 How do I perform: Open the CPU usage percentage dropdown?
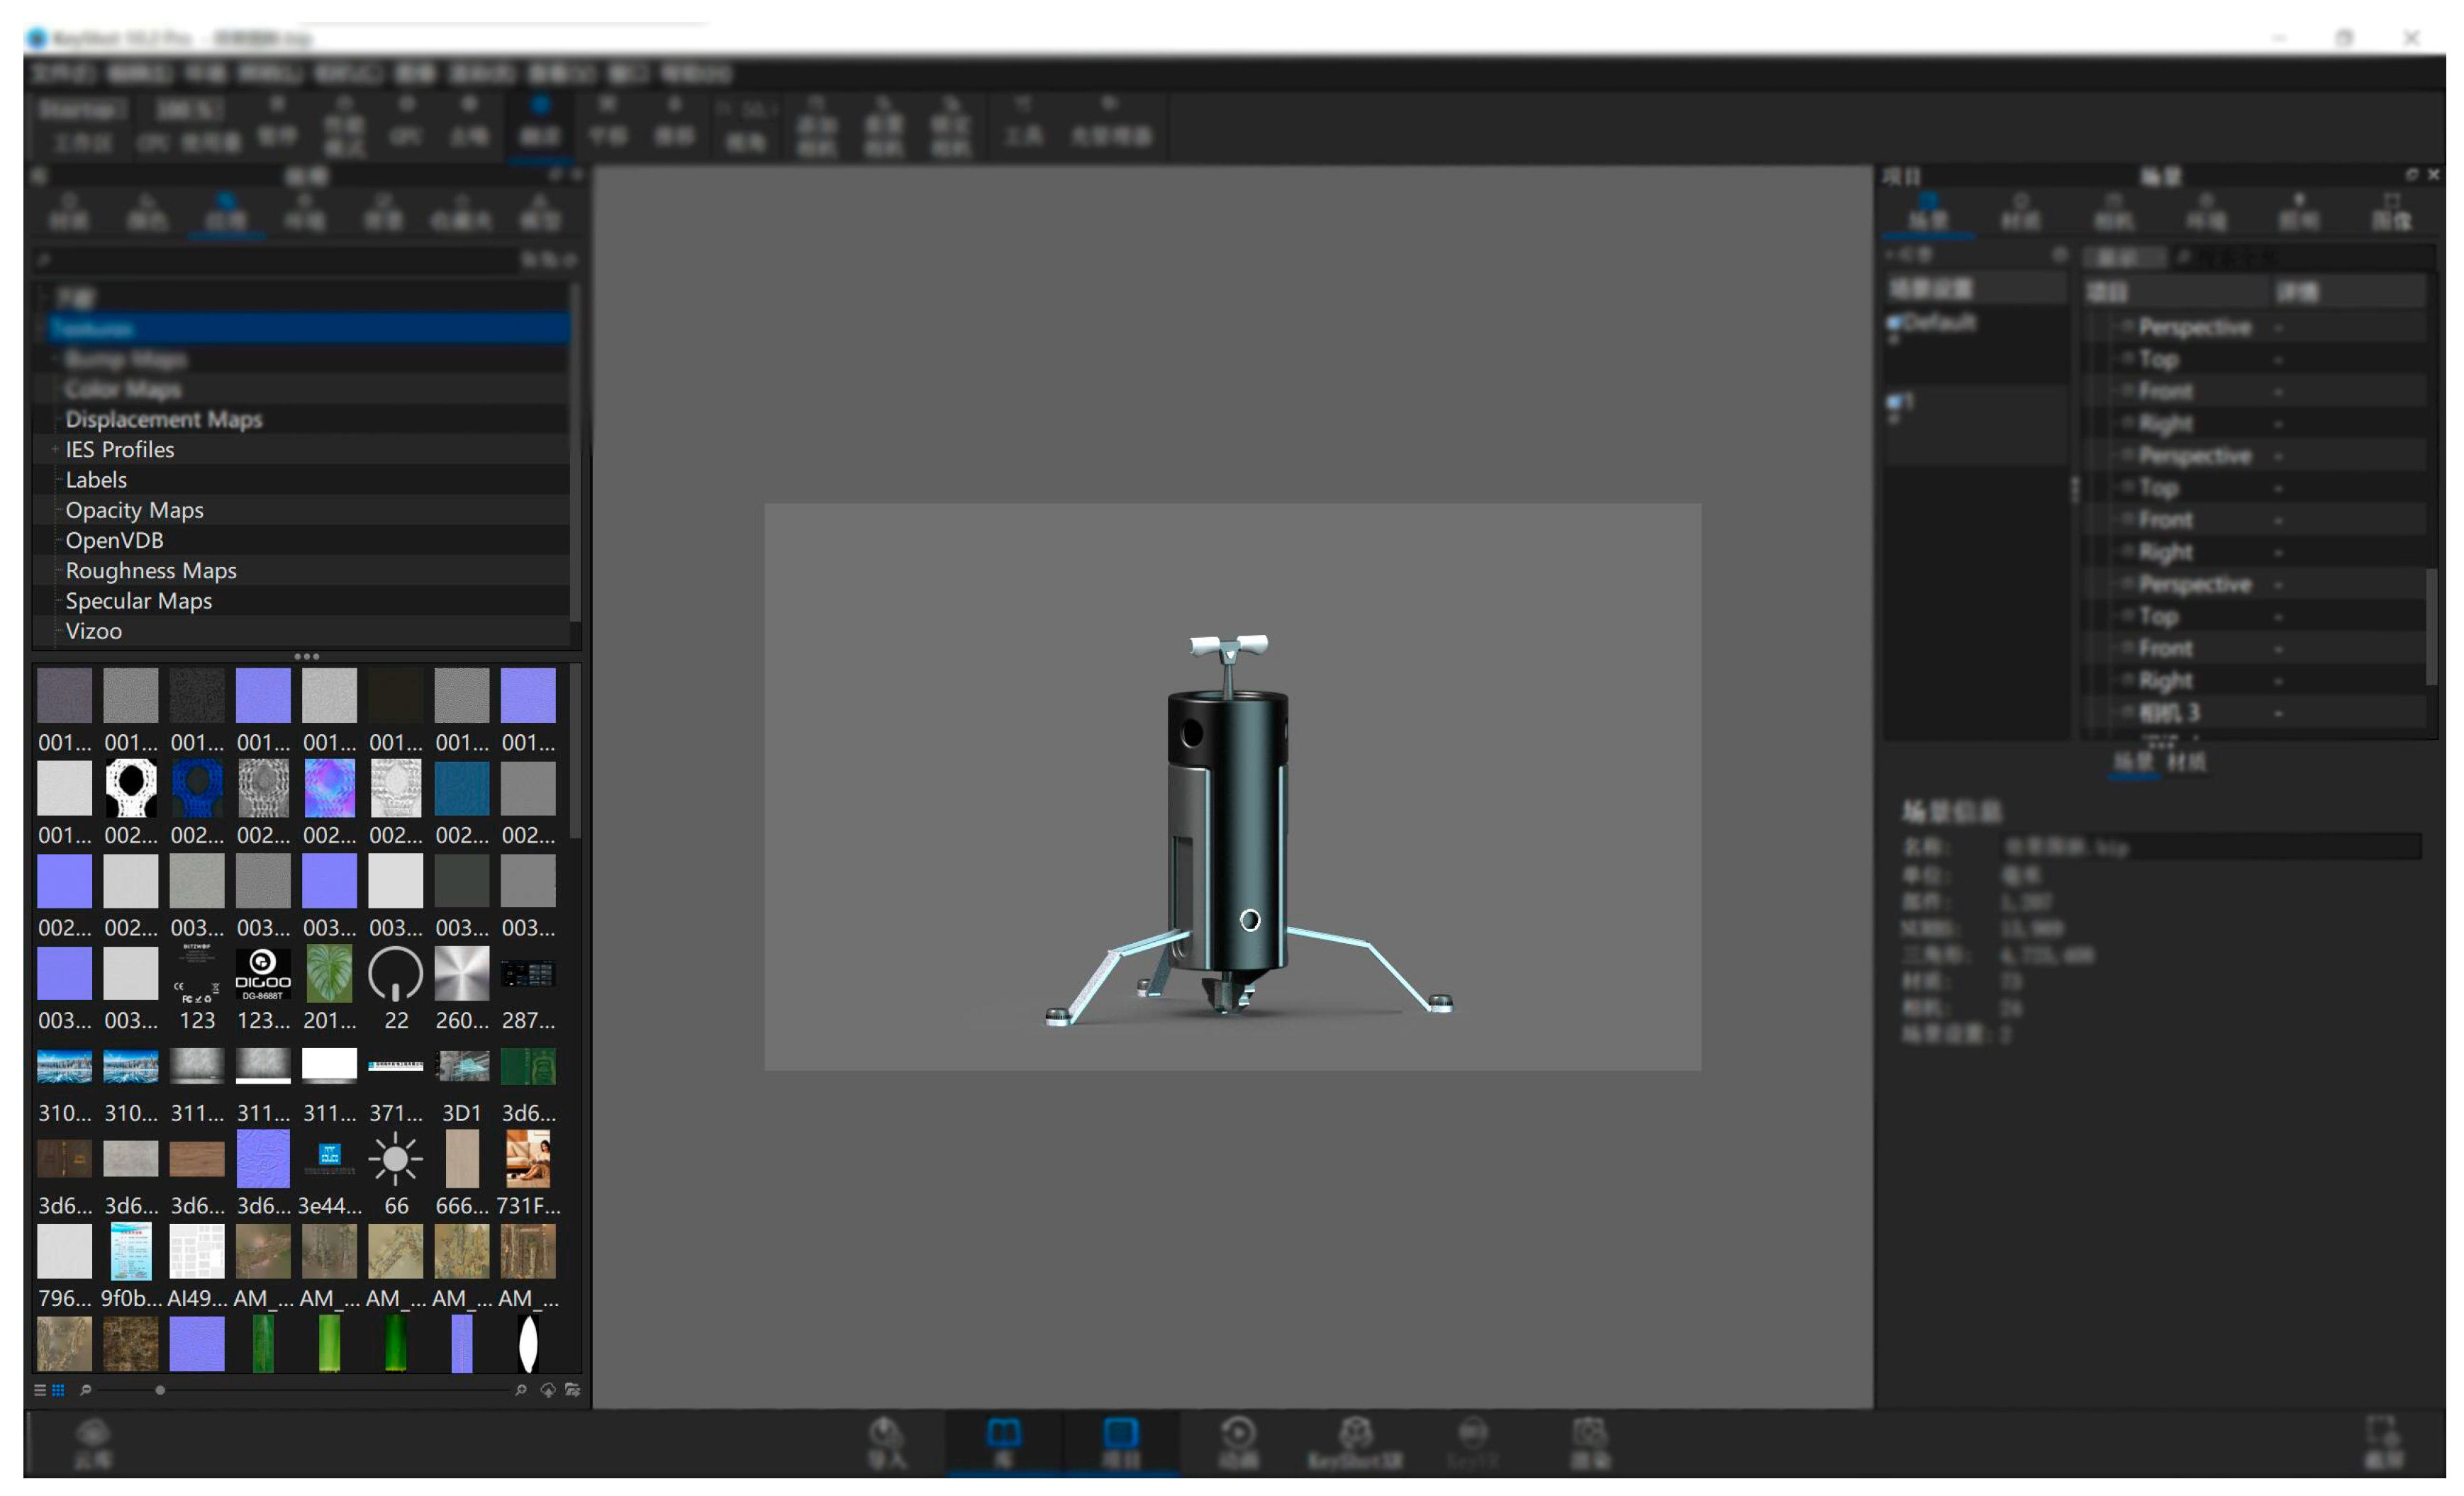point(189,108)
